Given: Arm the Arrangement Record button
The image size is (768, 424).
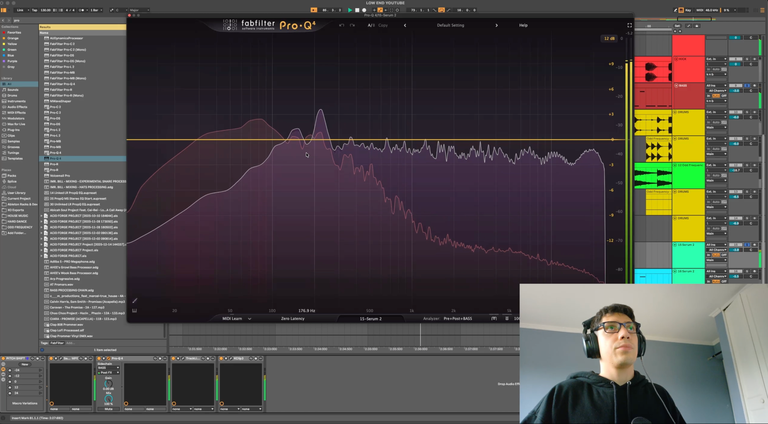Looking at the screenshot, I should point(364,10).
